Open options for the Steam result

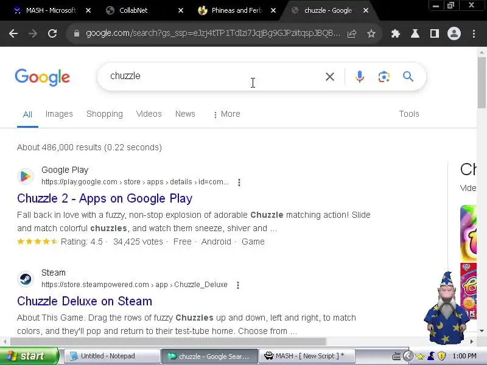coord(238,285)
